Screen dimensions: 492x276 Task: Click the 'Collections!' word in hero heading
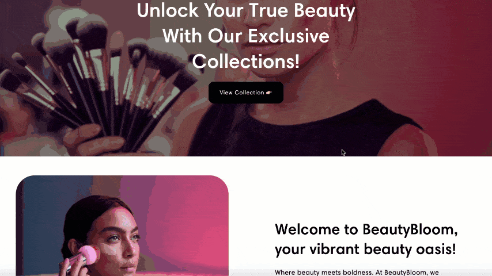(x=246, y=61)
